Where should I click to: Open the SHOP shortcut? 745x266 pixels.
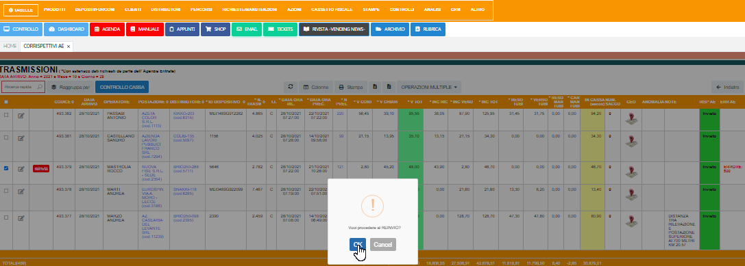tap(216, 29)
